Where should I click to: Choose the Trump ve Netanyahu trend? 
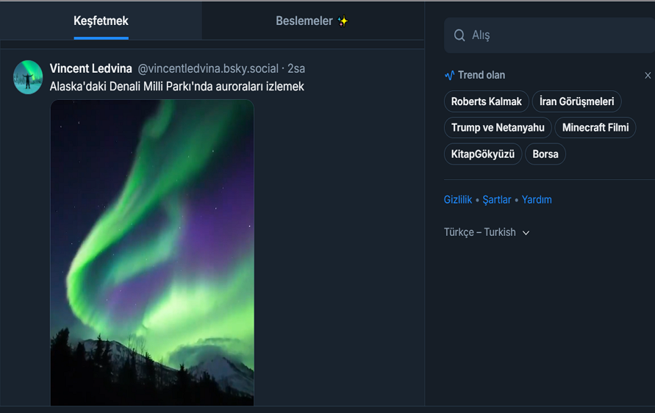coord(498,128)
